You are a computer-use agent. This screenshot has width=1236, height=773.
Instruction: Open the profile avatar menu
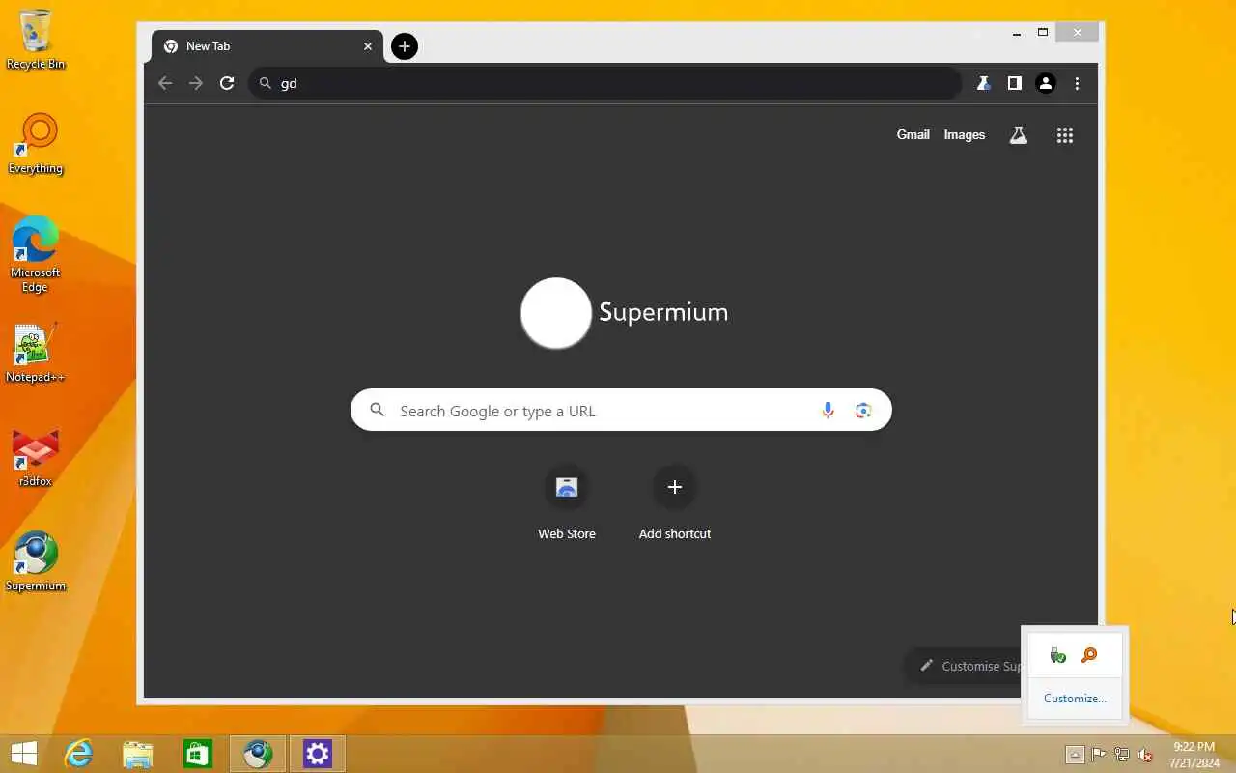(x=1045, y=83)
